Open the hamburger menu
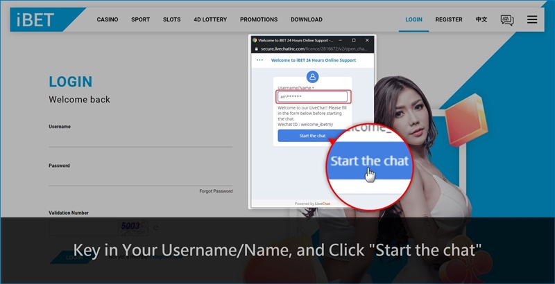 pos(532,19)
